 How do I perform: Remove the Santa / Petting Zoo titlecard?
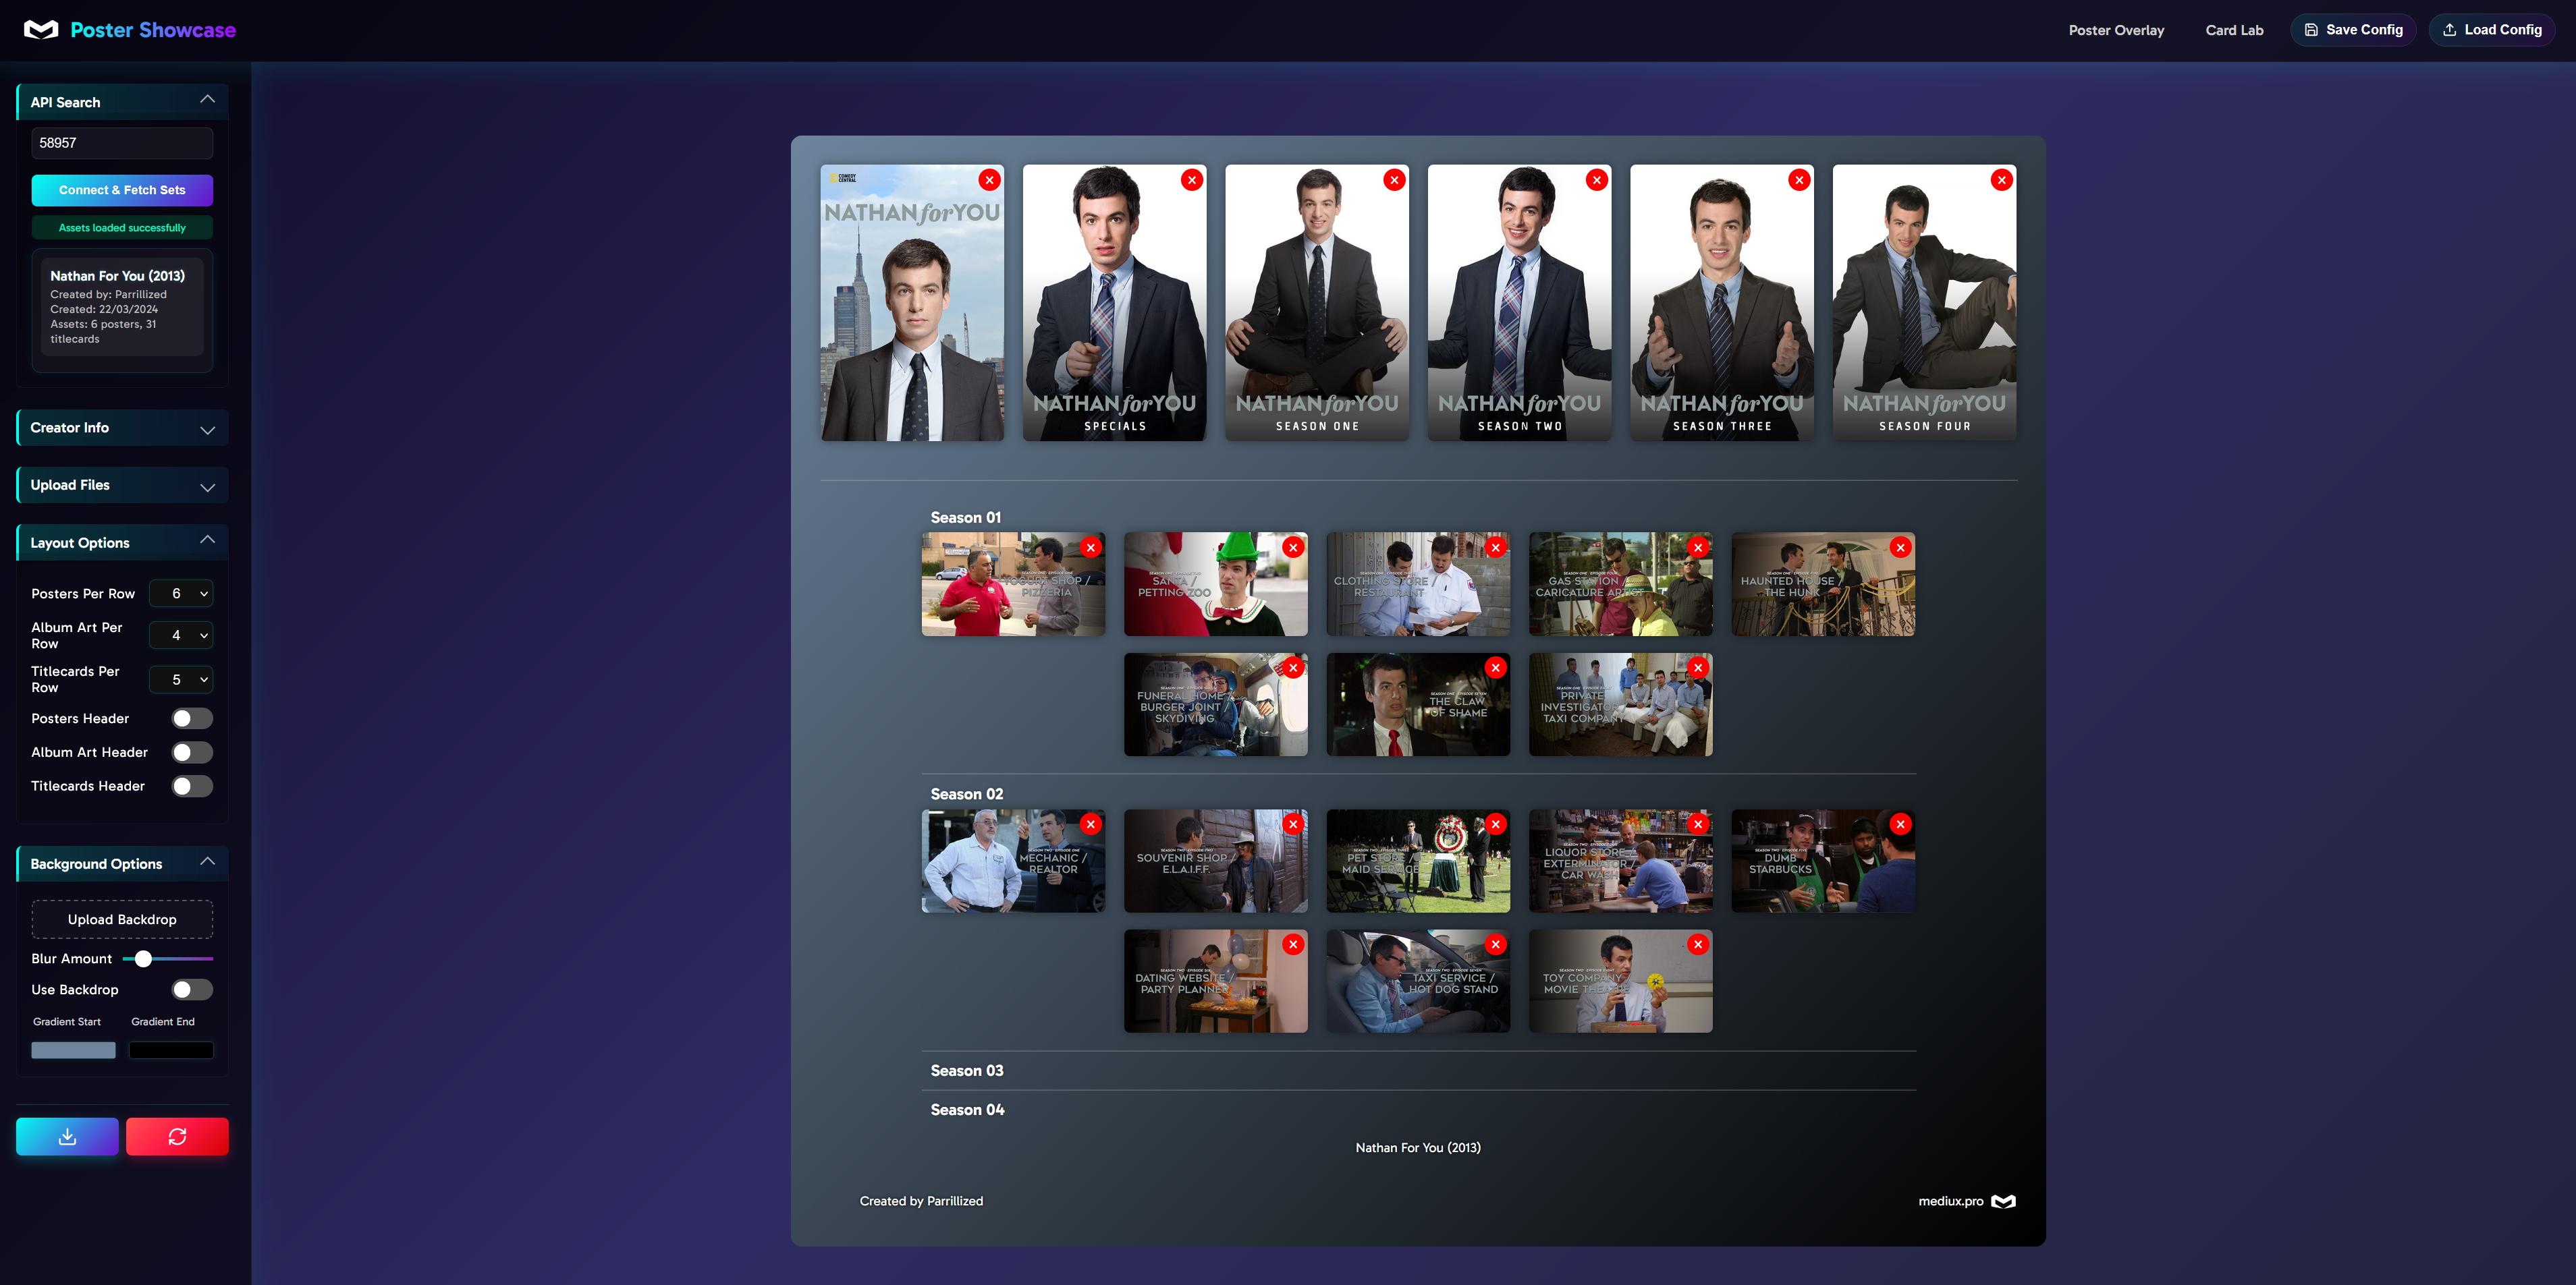coord(1293,548)
